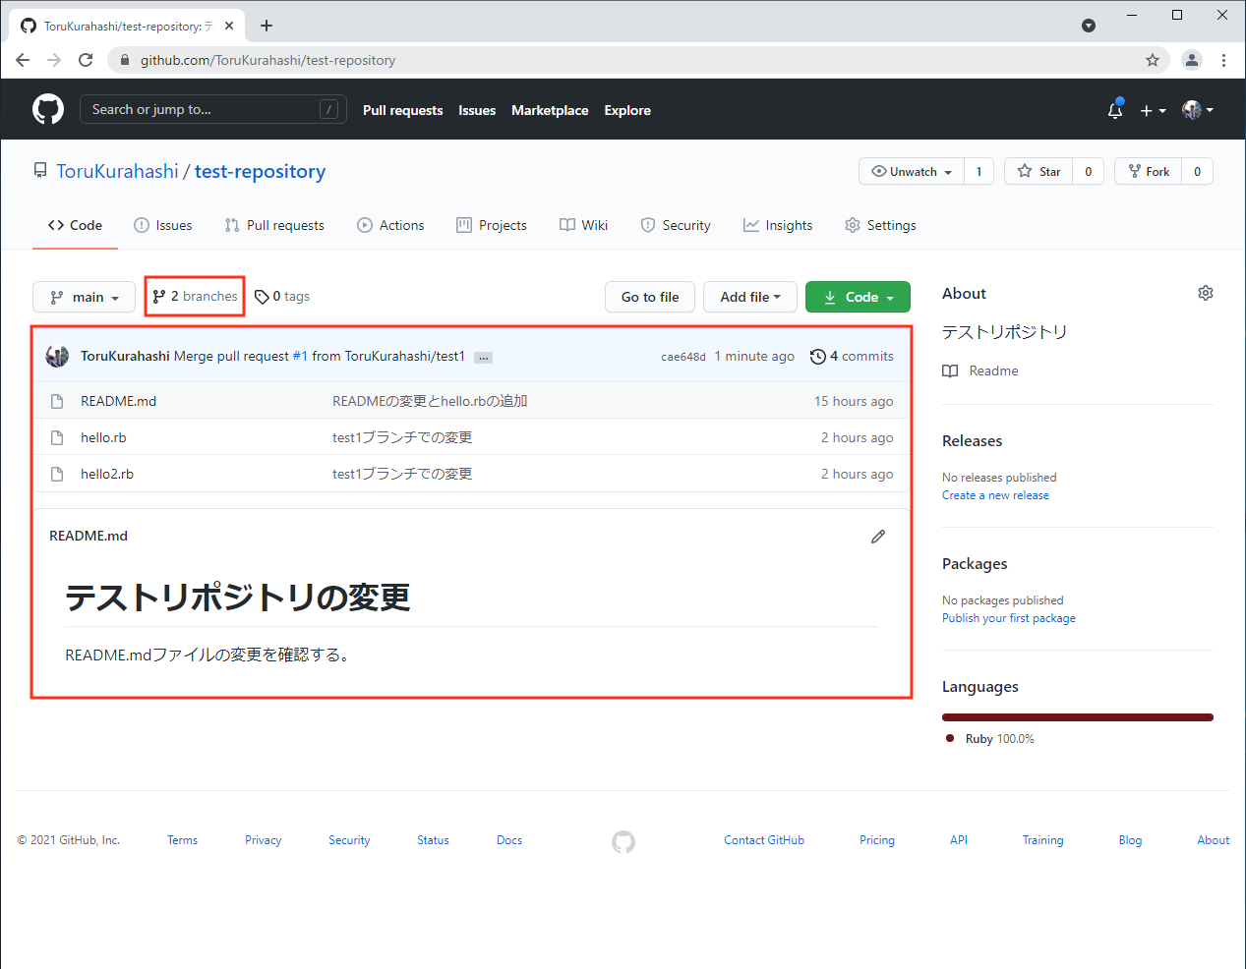The image size is (1246, 969).
Task: Open the footer Pricing link
Action: pyautogui.click(x=877, y=840)
